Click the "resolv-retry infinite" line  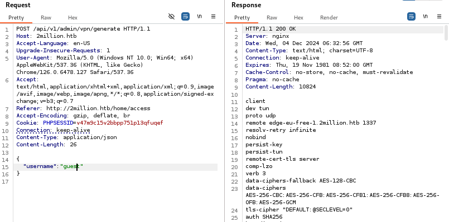(x=281, y=130)
